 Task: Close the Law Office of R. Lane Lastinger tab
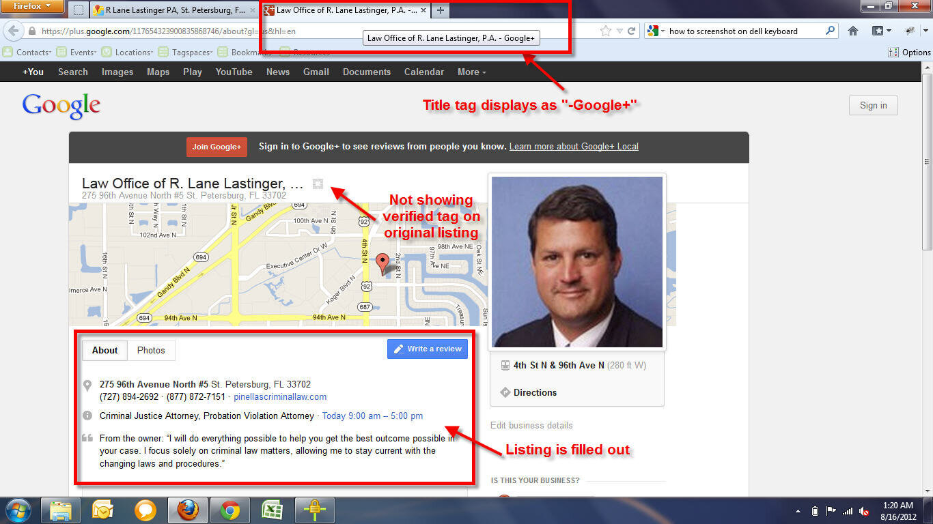(423, 11)
